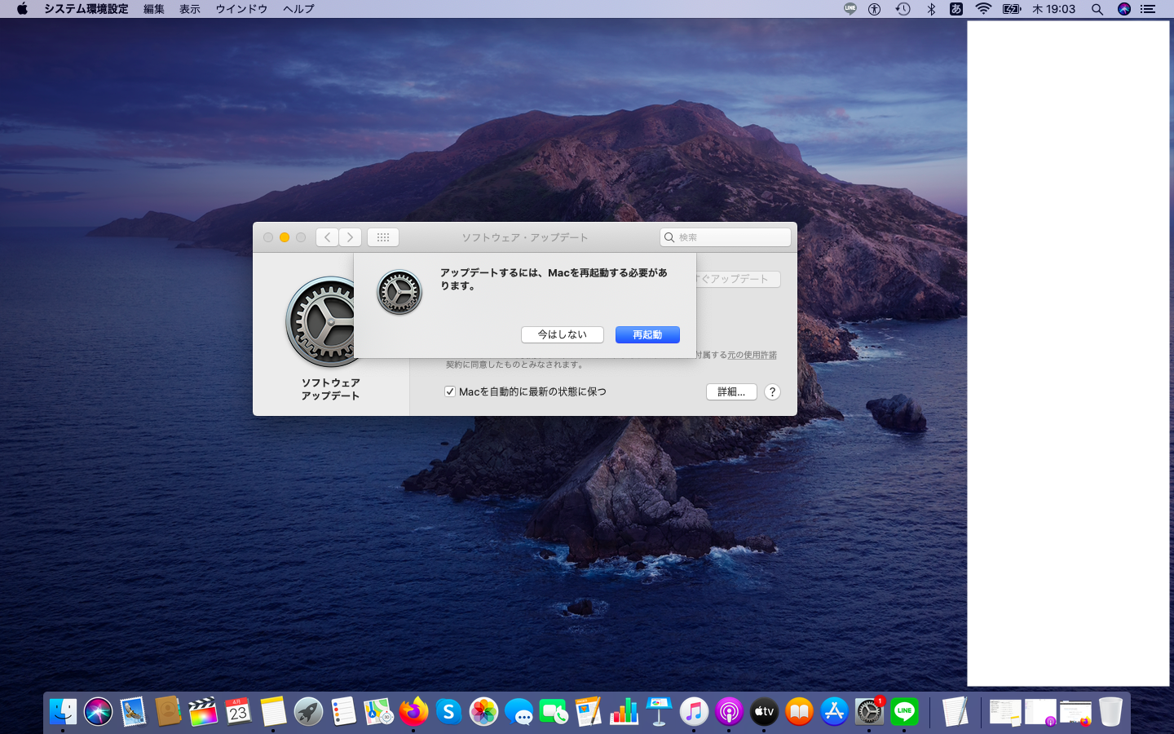
Task: Click the 元の使用許諾 license link
Action: point(752,355)
